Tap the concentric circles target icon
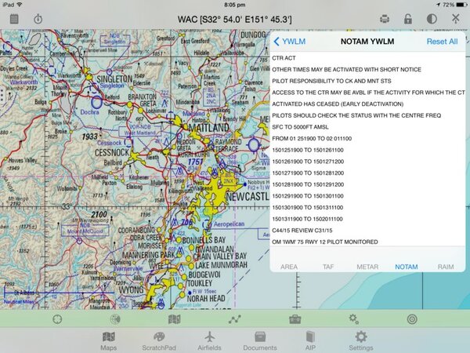 pyautogui.click(x=412, y=319)
